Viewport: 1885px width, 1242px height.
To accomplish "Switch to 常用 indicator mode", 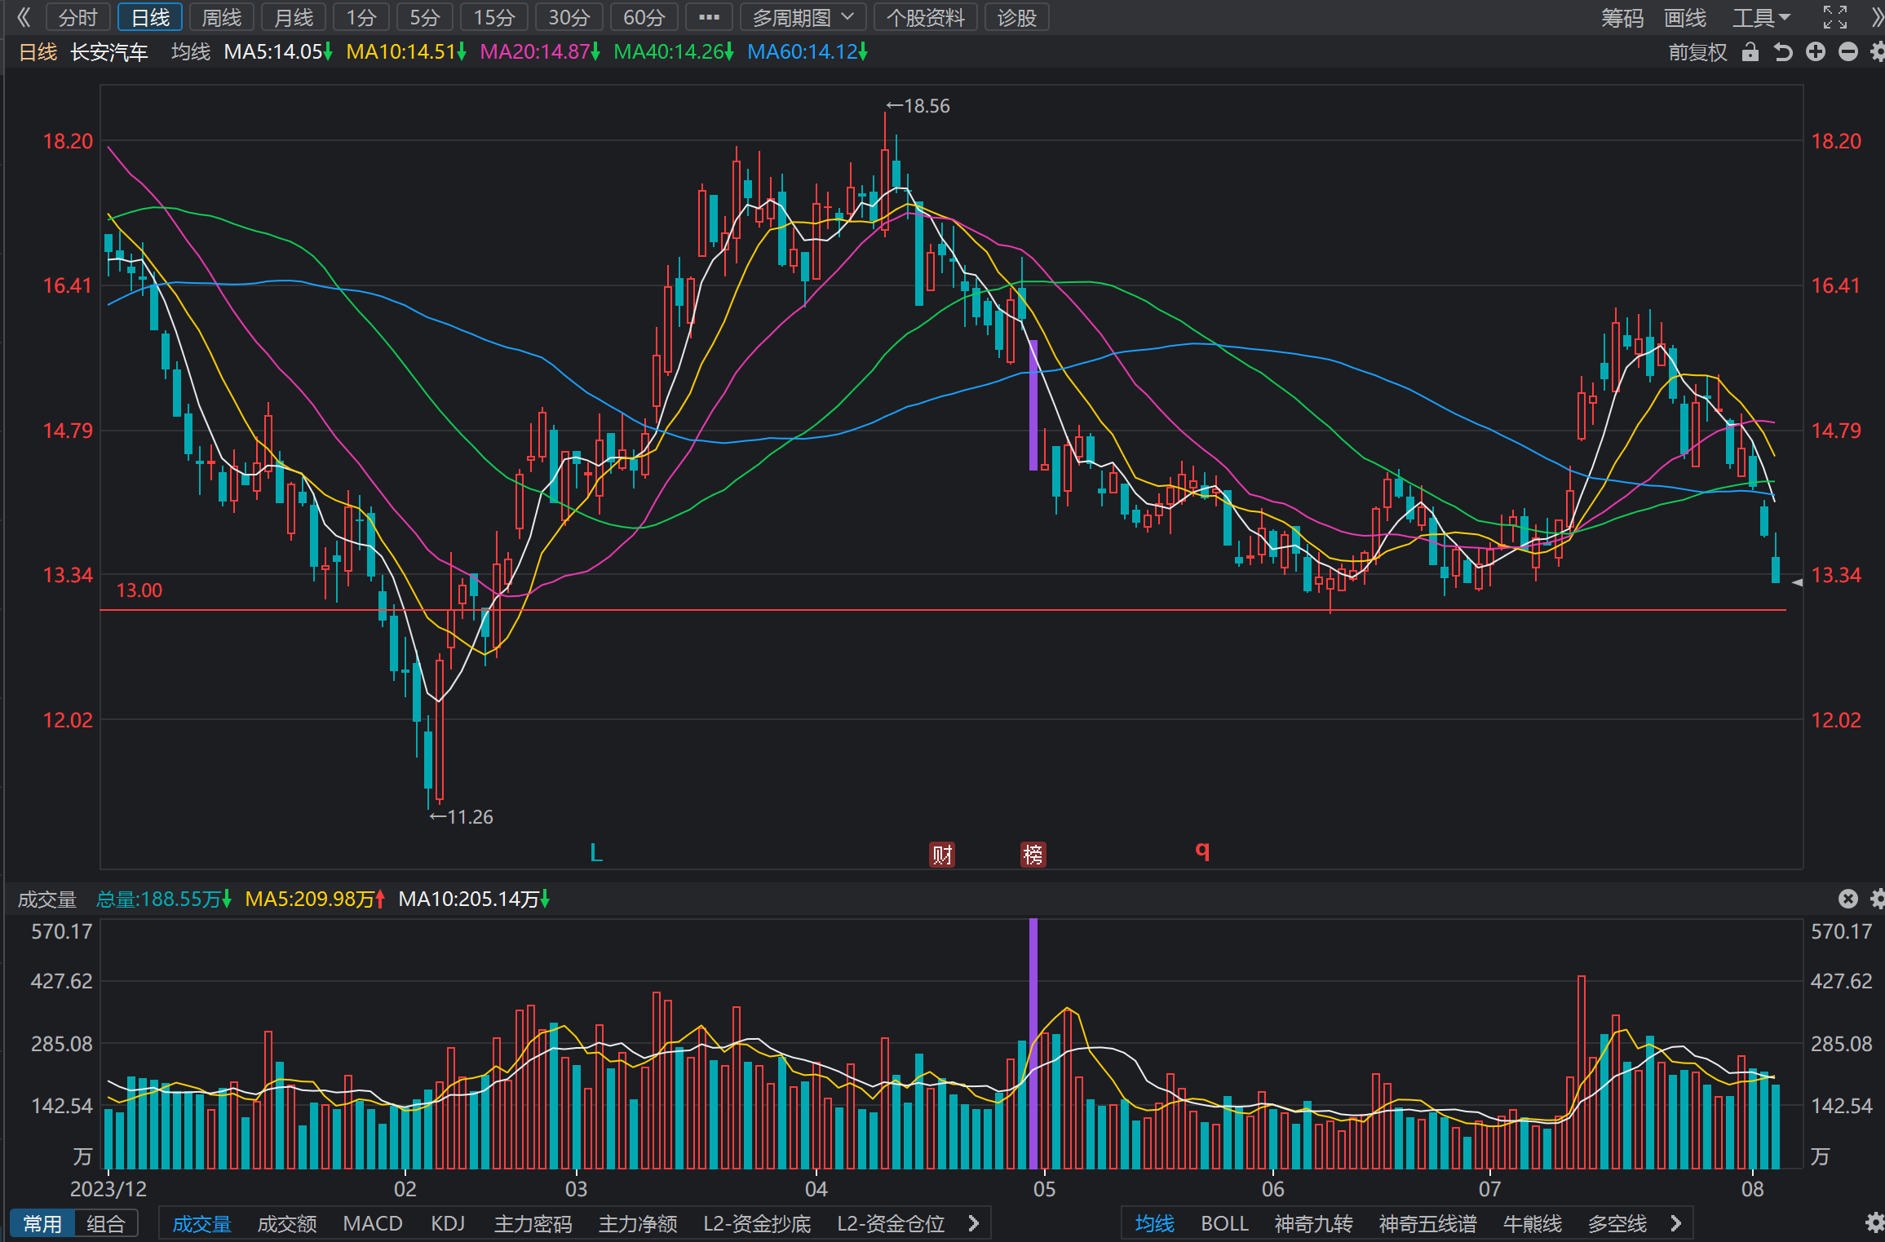I will tap(42, 1223).
